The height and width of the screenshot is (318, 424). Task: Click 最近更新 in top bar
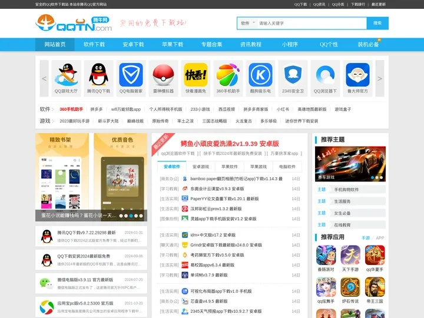pyautogui.click(x=379, y=4)
